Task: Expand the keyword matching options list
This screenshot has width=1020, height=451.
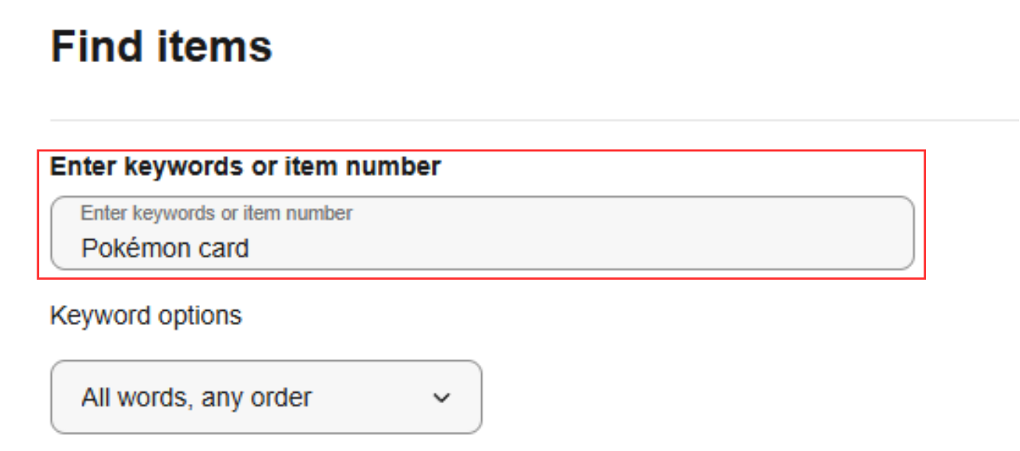Action: point(266,397)
